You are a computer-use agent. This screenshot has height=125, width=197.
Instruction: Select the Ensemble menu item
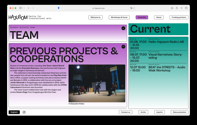pyautogui.click(x=142, y=17)
